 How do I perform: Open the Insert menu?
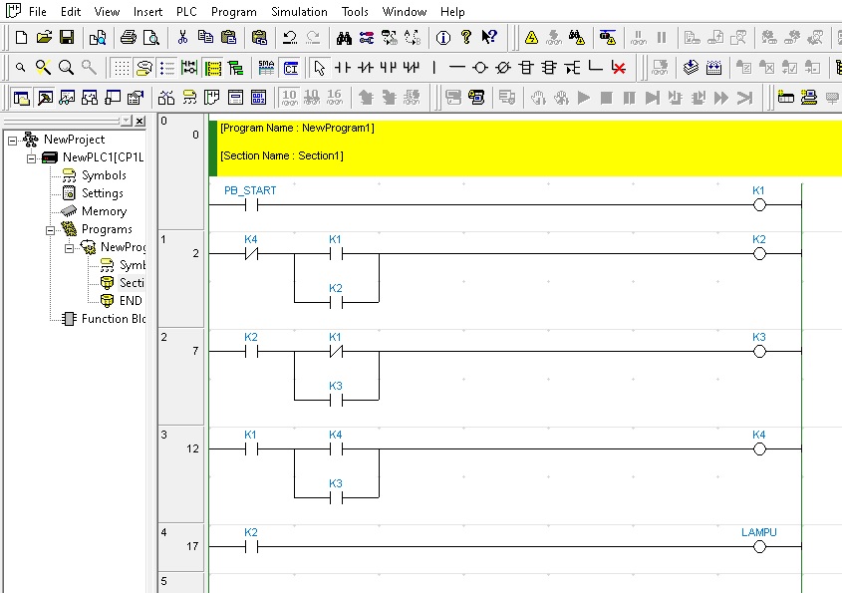(147, 11)
